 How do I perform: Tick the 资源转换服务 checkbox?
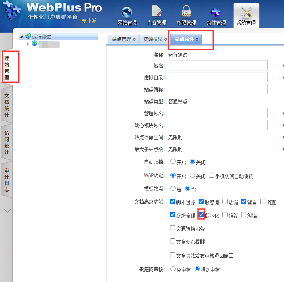(172, 228)
